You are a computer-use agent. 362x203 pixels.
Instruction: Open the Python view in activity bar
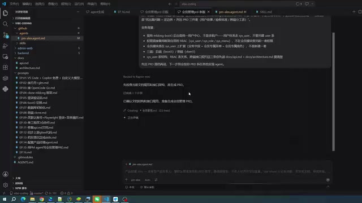5,89
